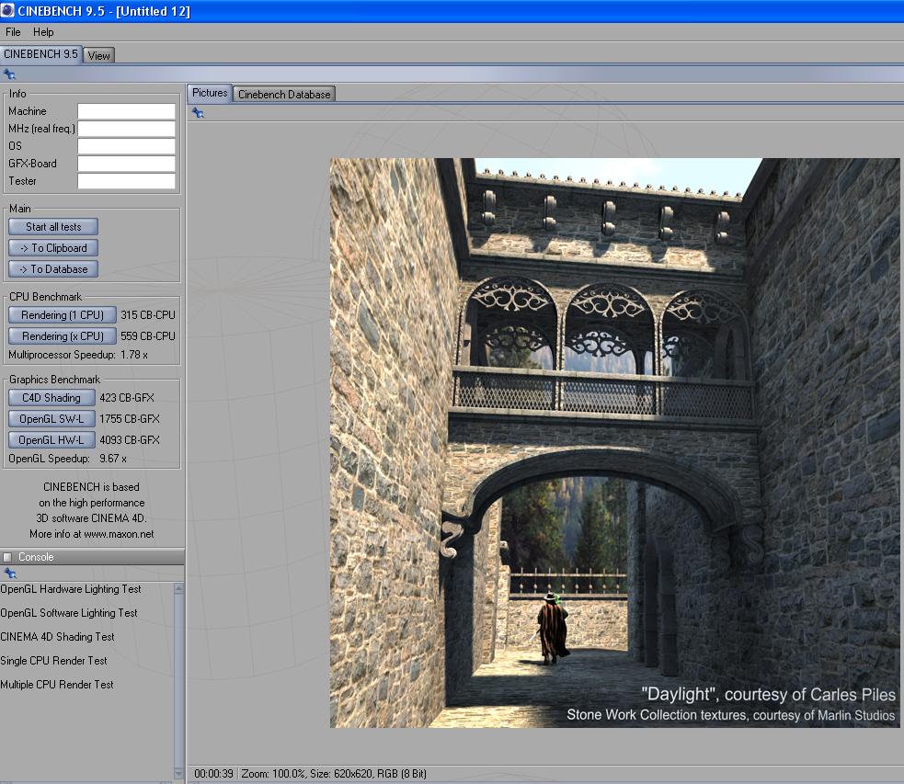904x784 pixels.
Task: Click the console scrollbar up arrow
Action: (x=178, y=589)
